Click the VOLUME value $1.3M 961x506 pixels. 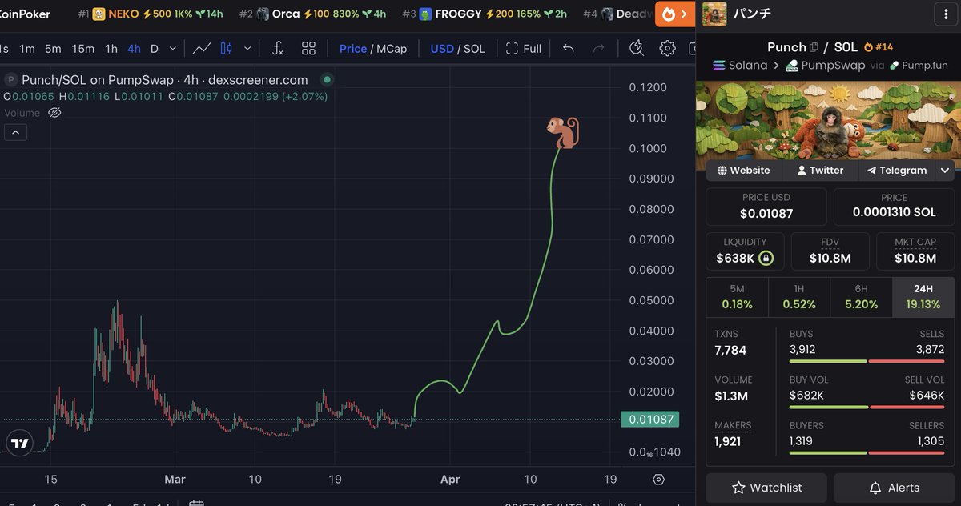pyautogui.click(x=732, y=396)
